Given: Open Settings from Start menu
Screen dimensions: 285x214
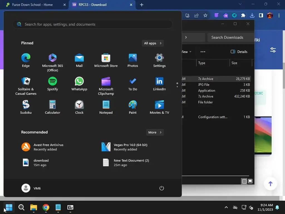Looking at the screenshot, I should point(159,60).
